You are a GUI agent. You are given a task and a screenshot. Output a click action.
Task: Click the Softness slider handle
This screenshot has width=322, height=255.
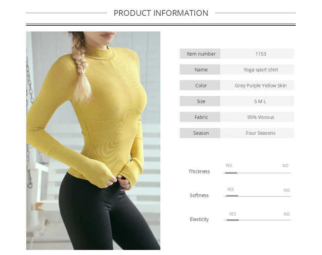[x=232, y=196]
